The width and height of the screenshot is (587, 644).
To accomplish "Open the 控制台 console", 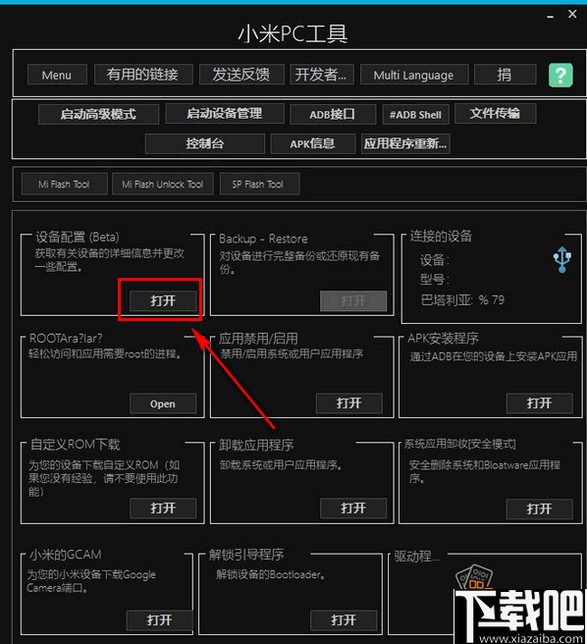I will 204,143.
